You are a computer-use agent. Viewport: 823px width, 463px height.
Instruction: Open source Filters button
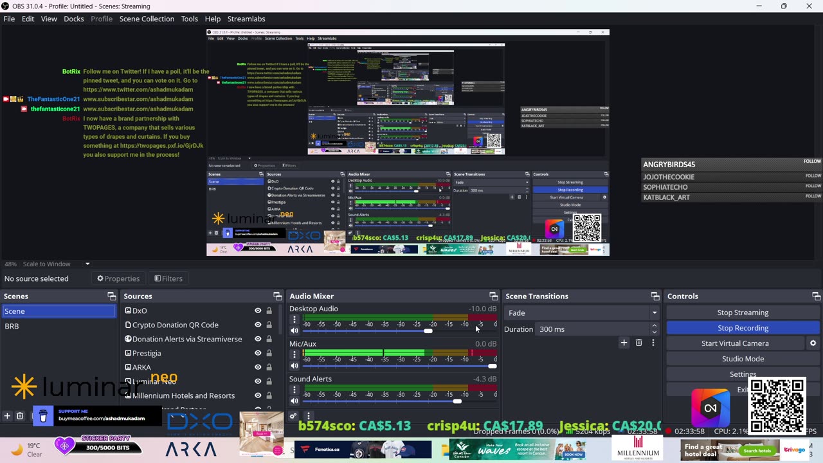[168, 278]
